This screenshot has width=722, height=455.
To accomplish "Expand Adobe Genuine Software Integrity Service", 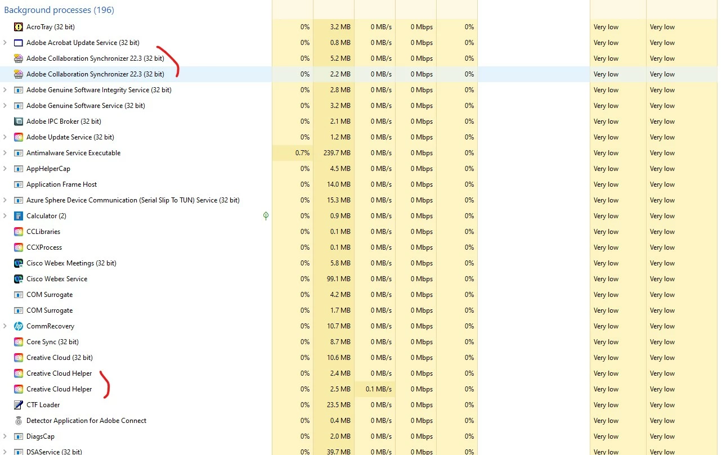I will coord(5,90).
